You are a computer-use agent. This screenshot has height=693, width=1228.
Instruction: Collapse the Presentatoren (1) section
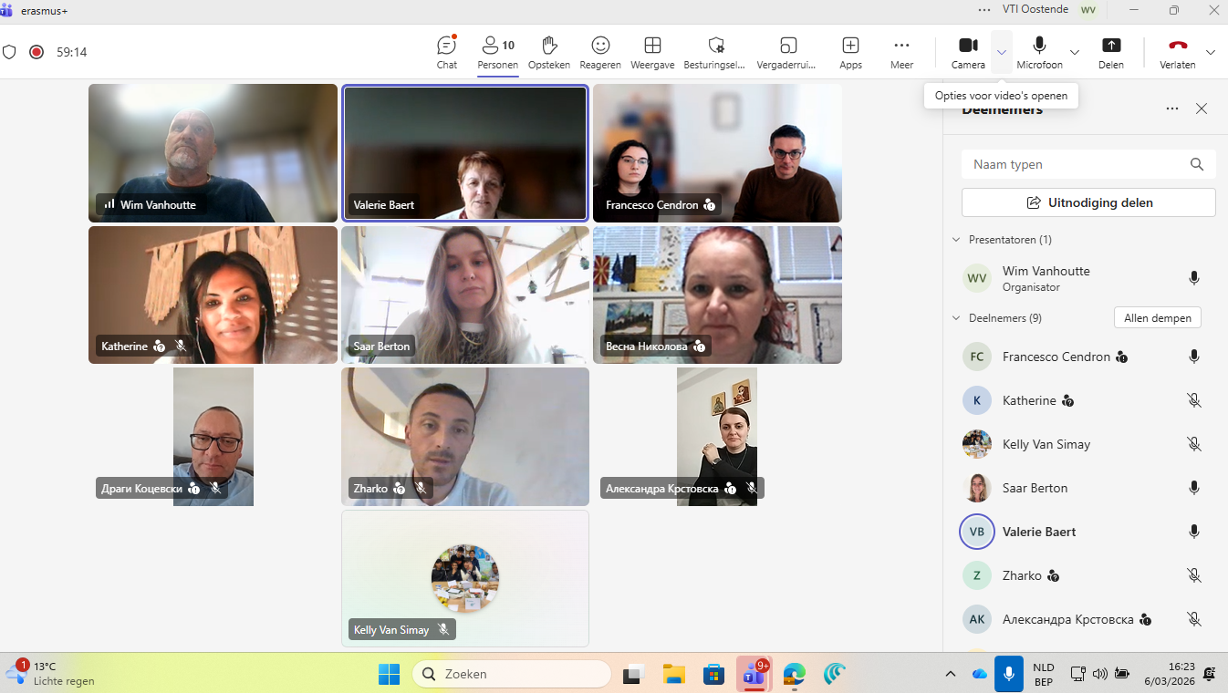(956, 240)
